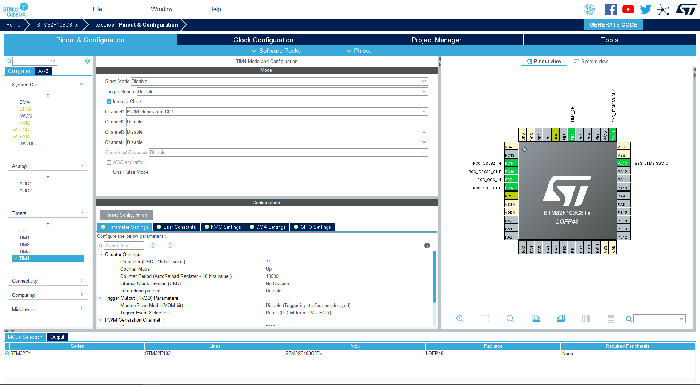Go to next parameter search result
Screen dimensions: 700x385
click(170, 245)
